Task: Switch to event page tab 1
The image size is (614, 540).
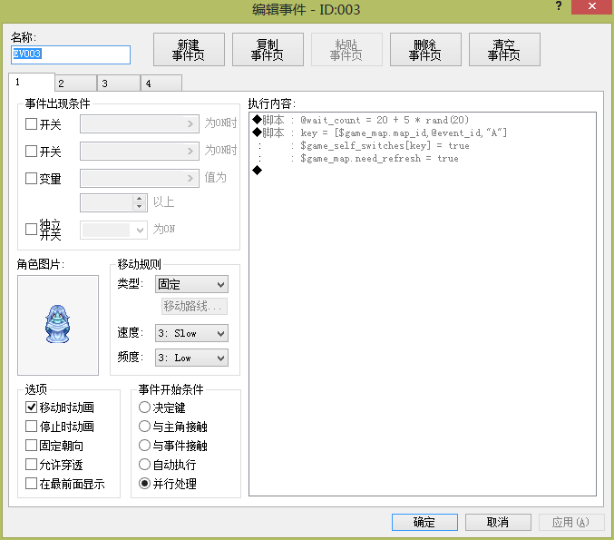Action: tap(32, 82)
